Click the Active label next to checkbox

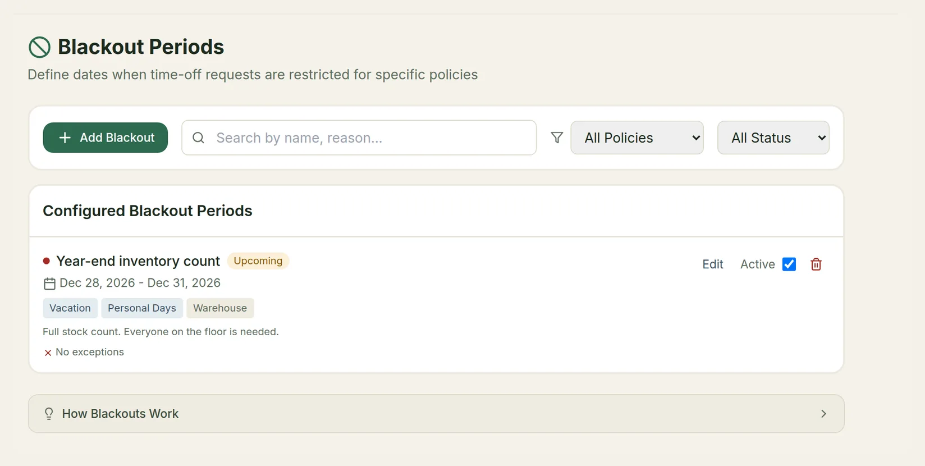757,264
